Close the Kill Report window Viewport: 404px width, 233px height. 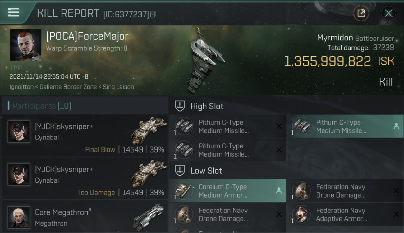point(388,13)
